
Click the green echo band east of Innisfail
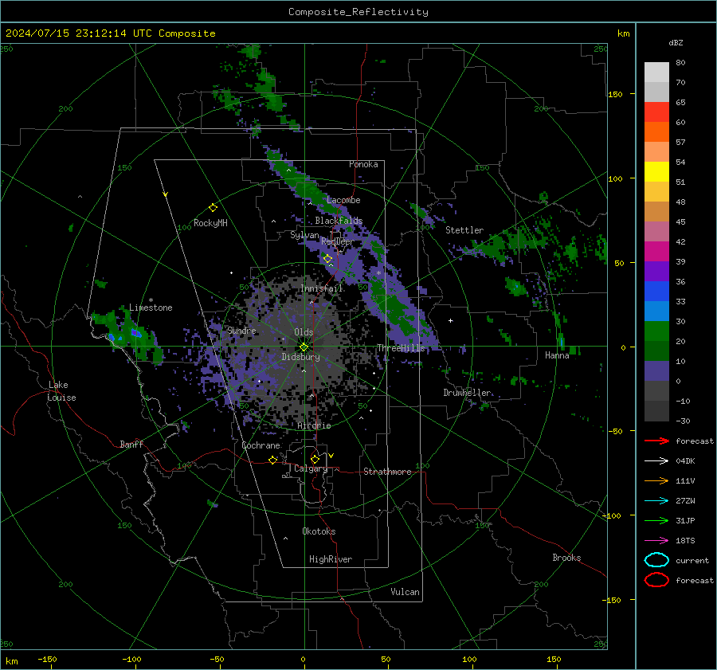point(394,308)
